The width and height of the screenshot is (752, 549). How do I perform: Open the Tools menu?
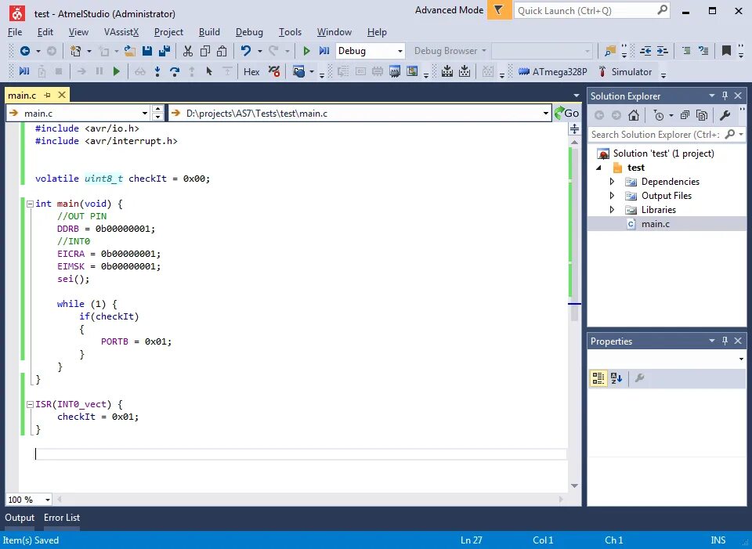(290, 32)
